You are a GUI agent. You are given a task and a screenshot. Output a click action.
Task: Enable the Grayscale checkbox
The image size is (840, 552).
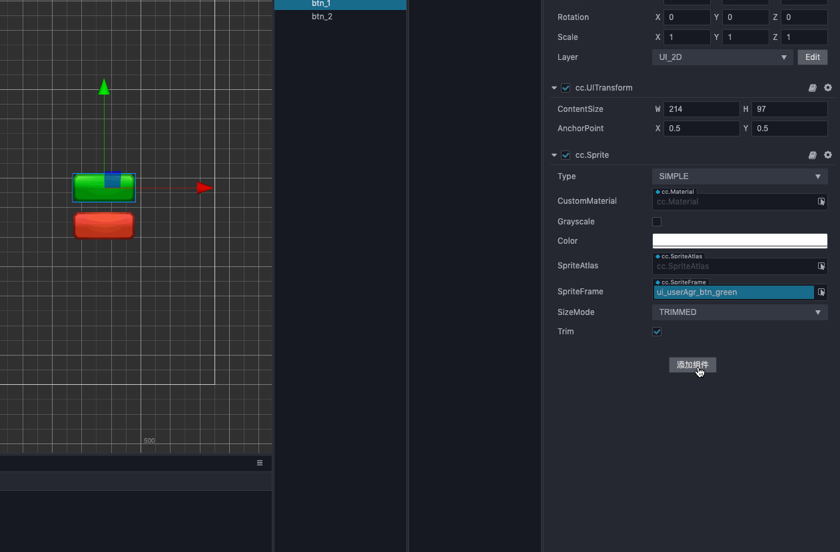coord(657,222)
